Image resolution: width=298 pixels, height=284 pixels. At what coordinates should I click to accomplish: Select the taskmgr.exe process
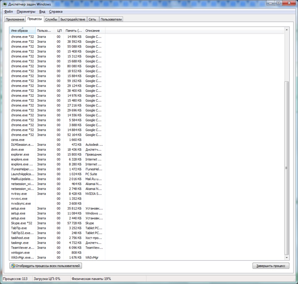(57, 243)
